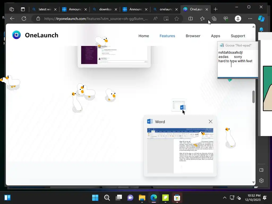
Task: Close the Word preview card
Action: coord(210,122)
